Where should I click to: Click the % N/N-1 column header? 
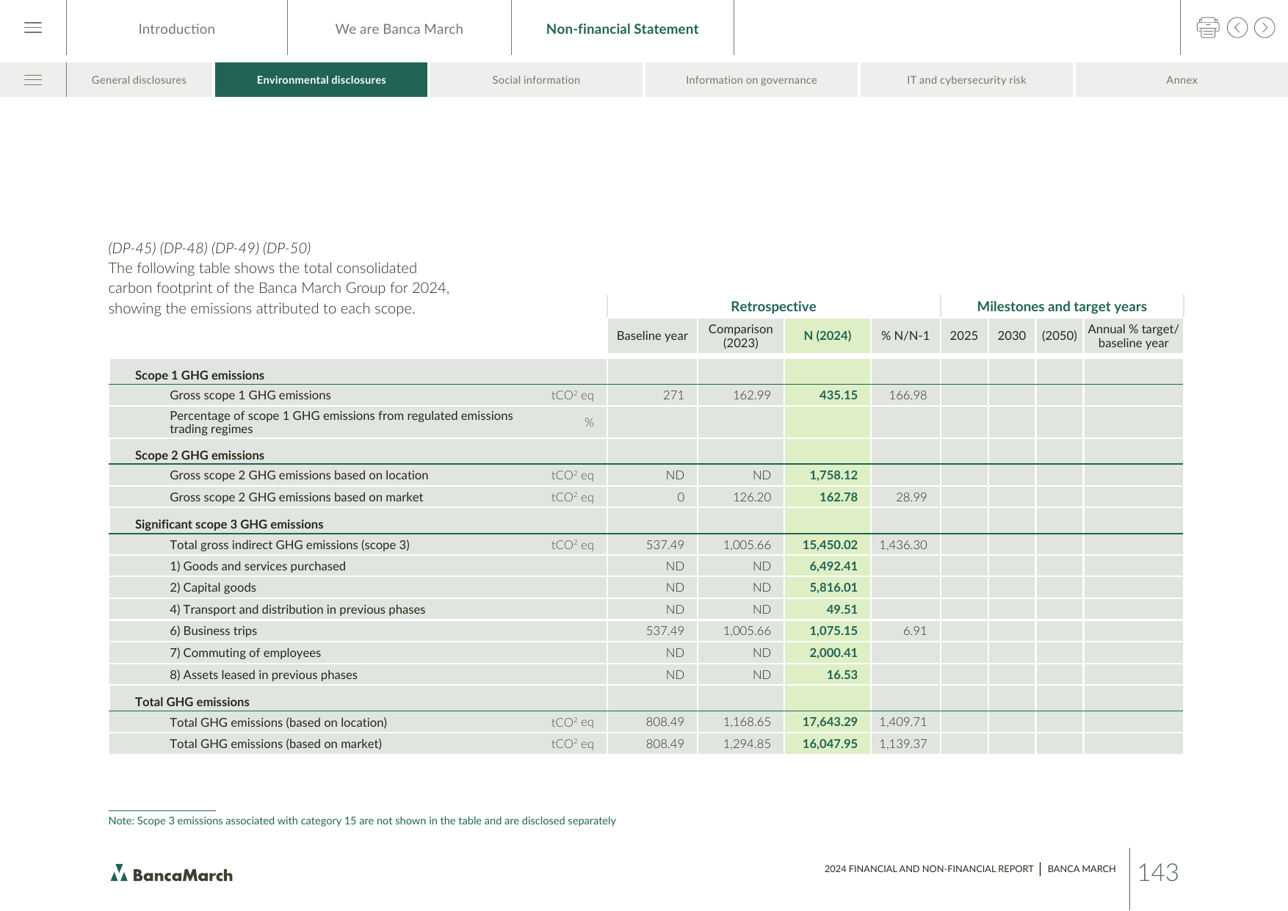coord(905,336)
